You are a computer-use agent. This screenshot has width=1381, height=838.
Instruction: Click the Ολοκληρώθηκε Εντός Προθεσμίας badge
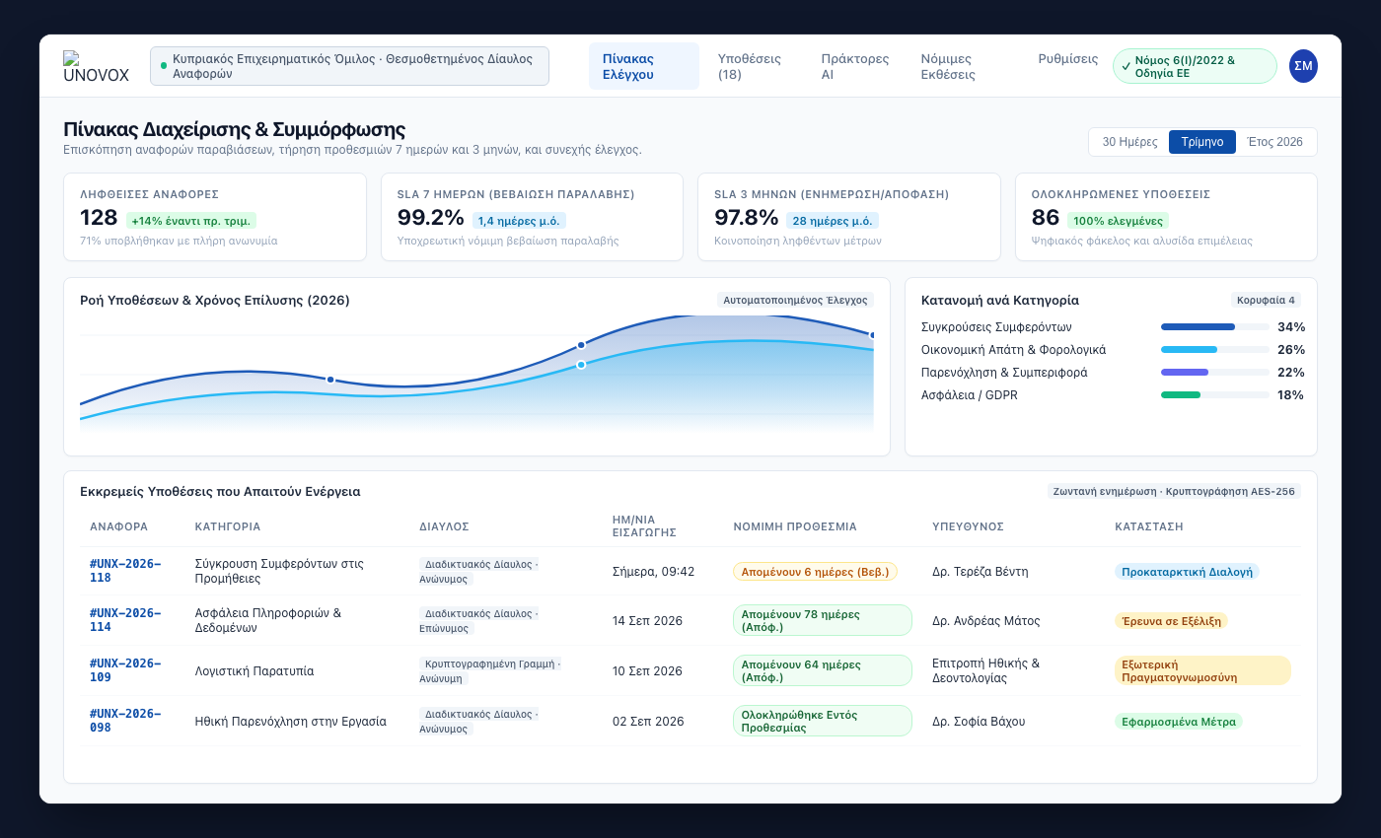tap(823, 721)
